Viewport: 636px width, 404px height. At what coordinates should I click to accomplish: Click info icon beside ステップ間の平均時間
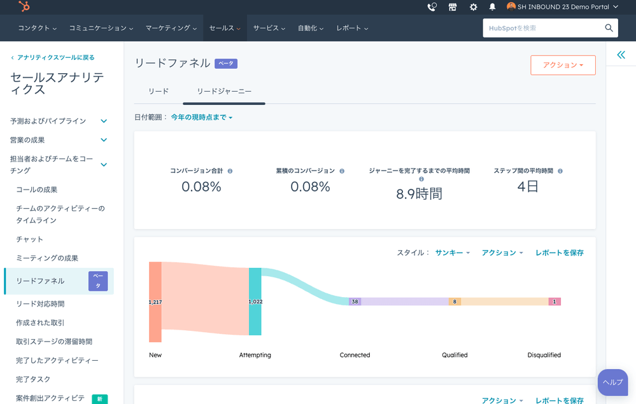[560, 171]
